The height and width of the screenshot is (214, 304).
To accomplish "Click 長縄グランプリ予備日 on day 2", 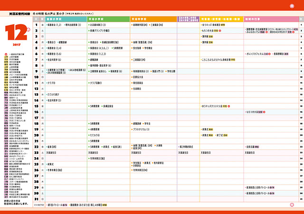I will [100, 31].
